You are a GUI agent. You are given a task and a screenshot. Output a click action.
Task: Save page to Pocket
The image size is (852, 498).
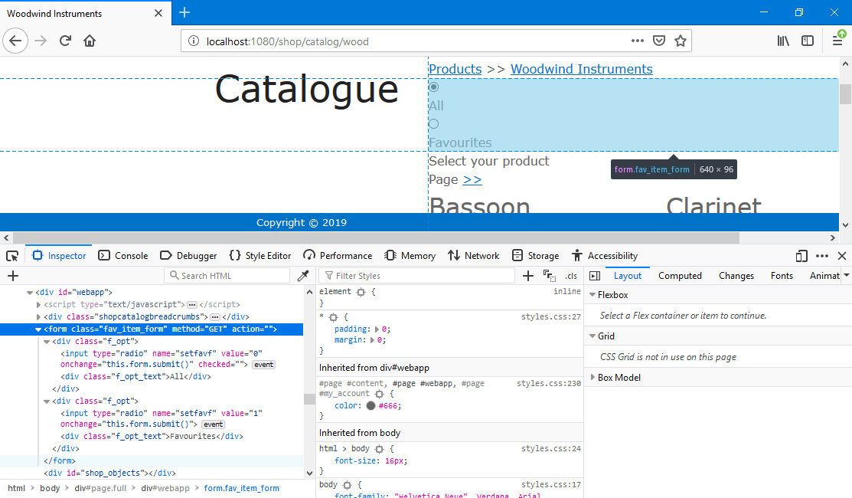pyautogui.click(x=659, y=41)
